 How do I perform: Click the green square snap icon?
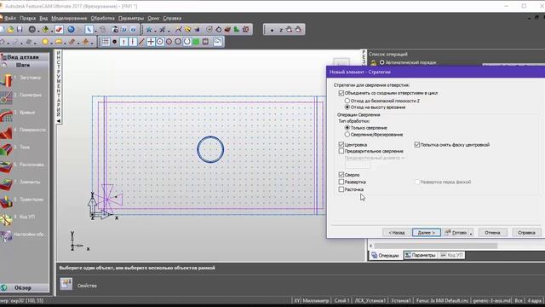(x=196, y=42)
